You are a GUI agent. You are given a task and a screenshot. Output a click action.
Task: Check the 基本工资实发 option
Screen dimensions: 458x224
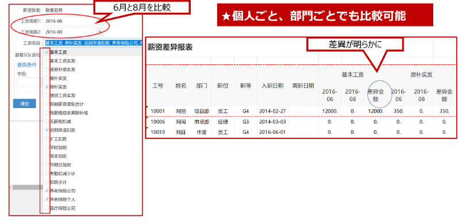coord(47,61)
